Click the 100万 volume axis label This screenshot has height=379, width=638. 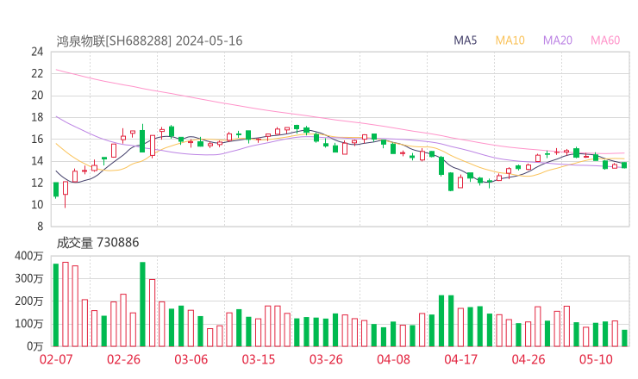click(28, 324)
